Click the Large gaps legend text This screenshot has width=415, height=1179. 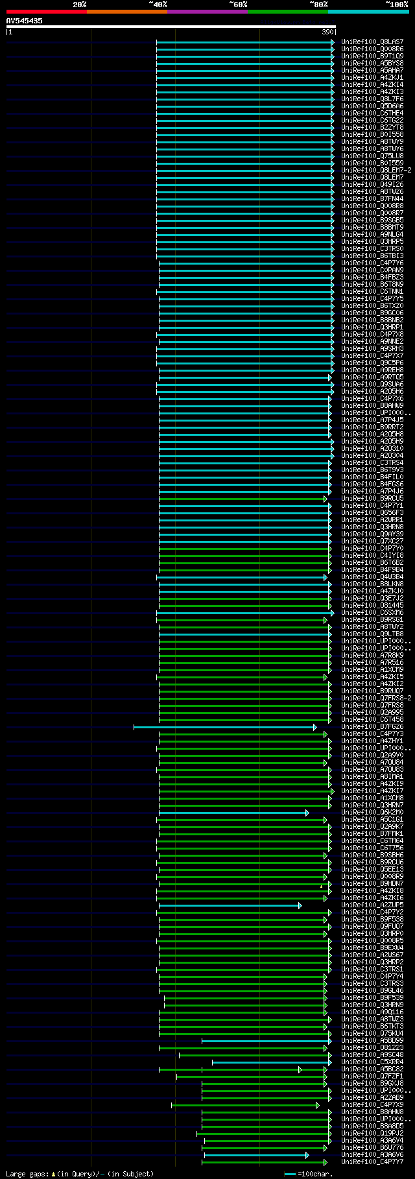(x=80, y=1174)
